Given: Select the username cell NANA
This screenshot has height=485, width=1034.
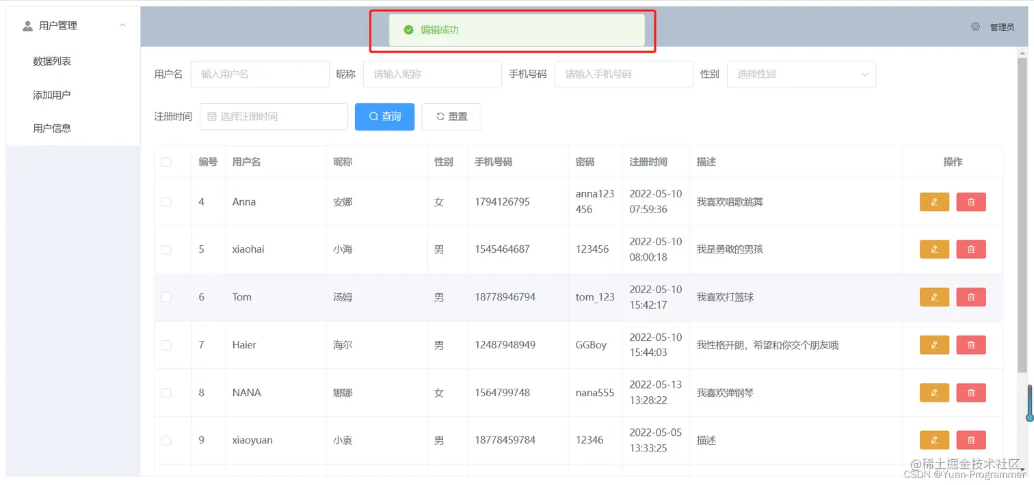Looking at the screenshot, I should [x=246, y=393].
